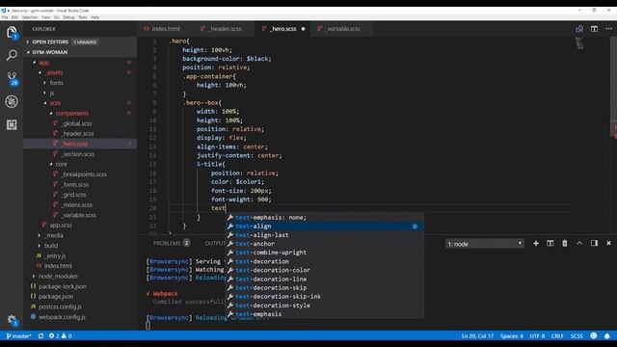Select the _hero.scss editor tab

click(282, 29)
